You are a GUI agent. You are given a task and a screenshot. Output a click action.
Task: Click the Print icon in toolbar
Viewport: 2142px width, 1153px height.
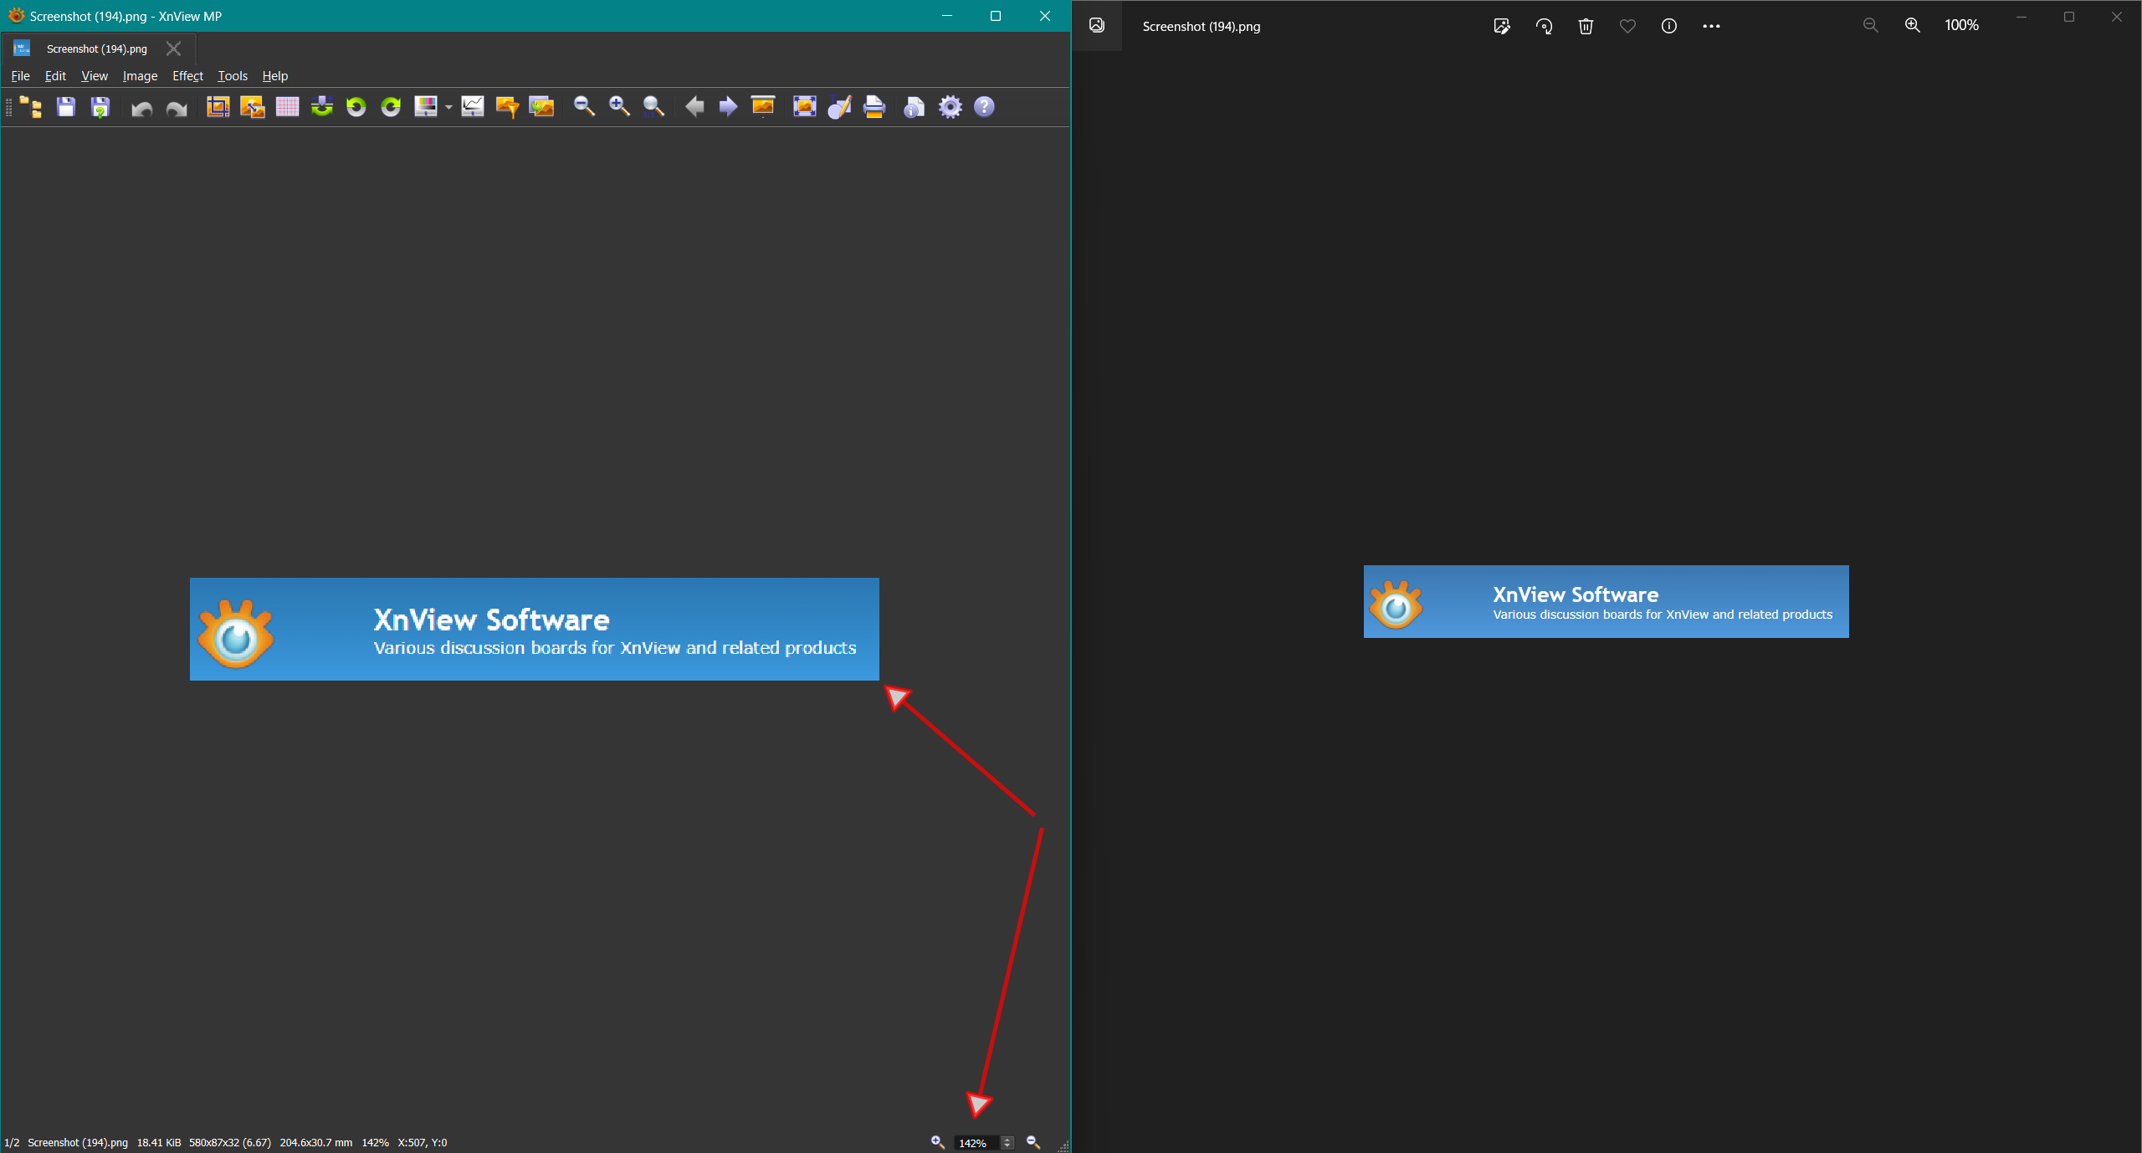pos(874,107)
